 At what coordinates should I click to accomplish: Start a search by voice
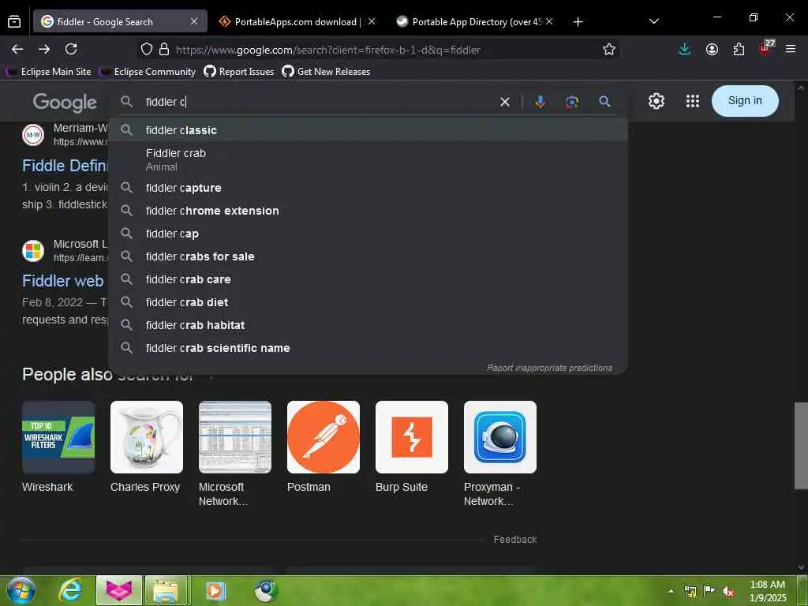(540, 102)
